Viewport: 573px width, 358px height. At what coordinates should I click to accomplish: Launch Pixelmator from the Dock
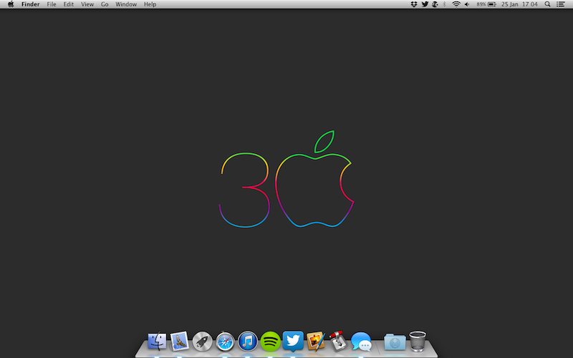click(x=316, y=342)
